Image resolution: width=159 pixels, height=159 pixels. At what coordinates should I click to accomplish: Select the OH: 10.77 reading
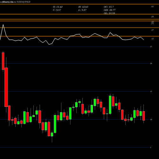(110, 10)
